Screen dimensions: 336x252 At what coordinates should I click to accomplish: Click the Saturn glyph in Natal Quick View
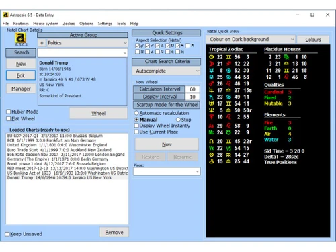[211, 97]
